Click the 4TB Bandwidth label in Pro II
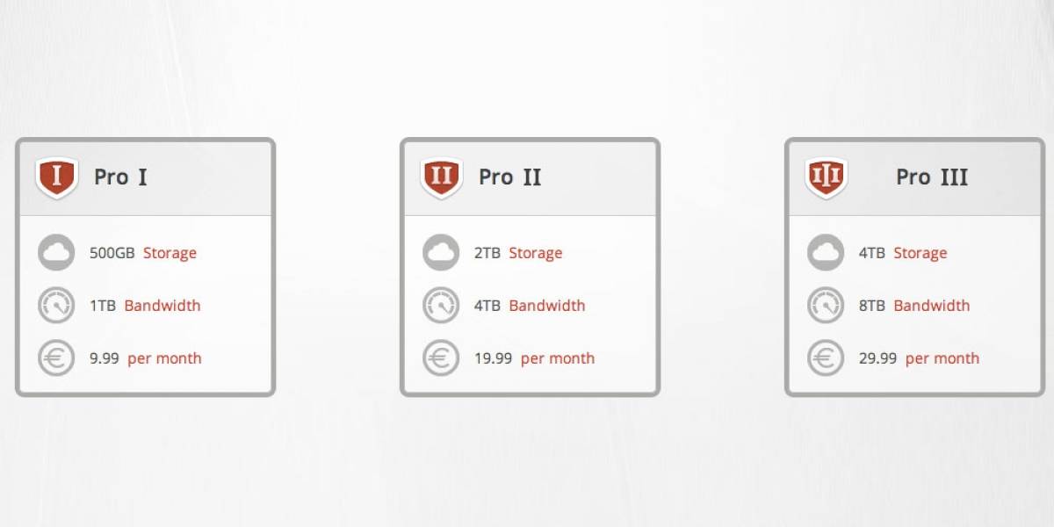 point(530,306)
